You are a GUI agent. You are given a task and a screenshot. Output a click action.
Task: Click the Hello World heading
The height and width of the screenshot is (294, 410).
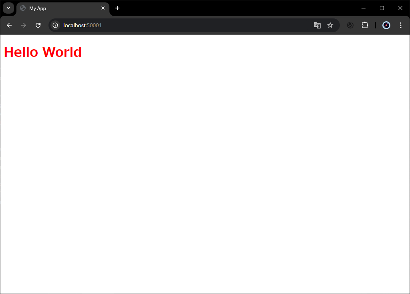point(43,52)
